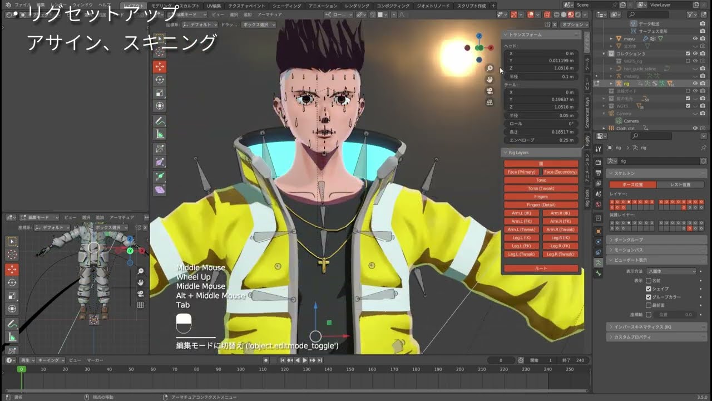
Task: Disable the シェイプ display checkbox
Action: [649, 289]
